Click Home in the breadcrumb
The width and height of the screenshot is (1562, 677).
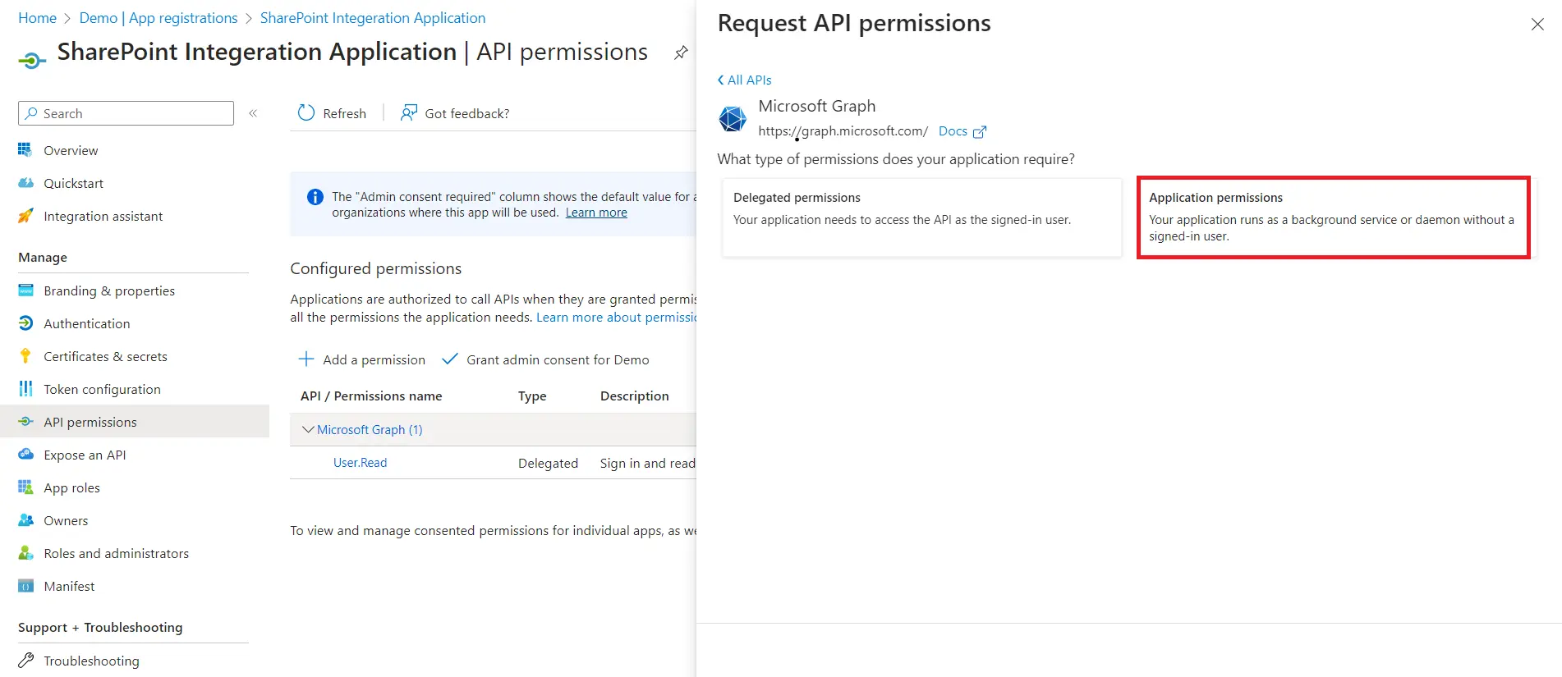[x=38, y=18]
